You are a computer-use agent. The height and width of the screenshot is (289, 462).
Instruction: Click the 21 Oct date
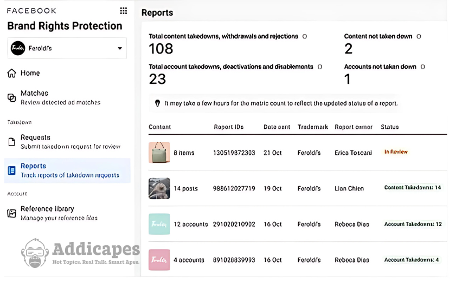[x=273, y=153]
